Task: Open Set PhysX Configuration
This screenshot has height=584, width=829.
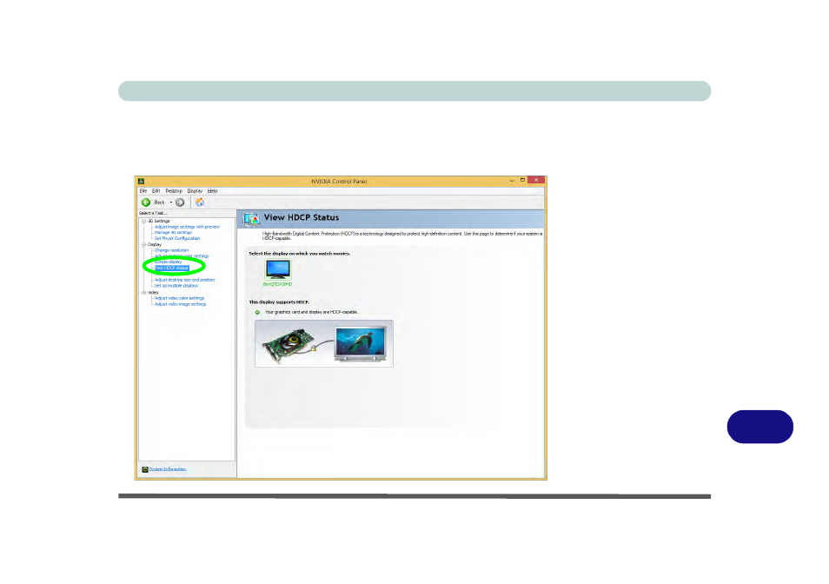Action: point(177,238)
